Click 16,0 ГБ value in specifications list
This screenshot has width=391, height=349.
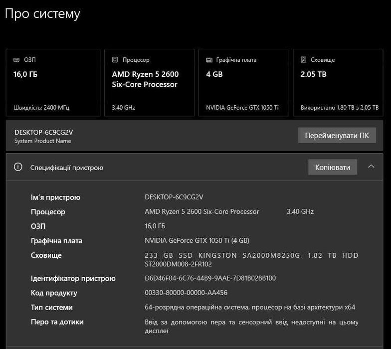pyautogui.click(x=155, y=226)
